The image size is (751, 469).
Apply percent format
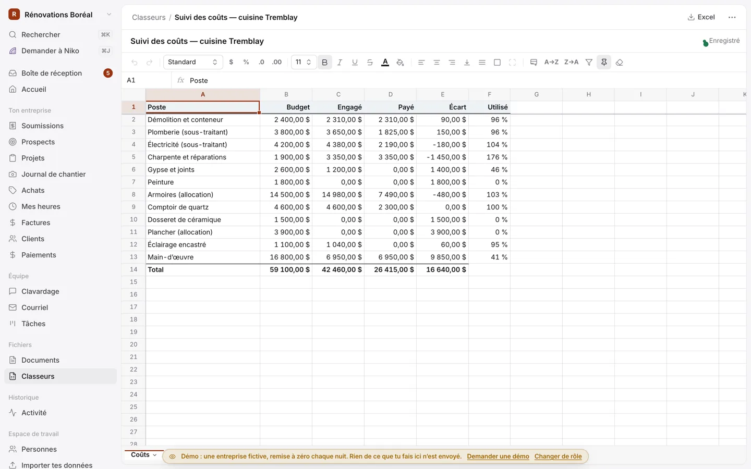coord(246,63)
